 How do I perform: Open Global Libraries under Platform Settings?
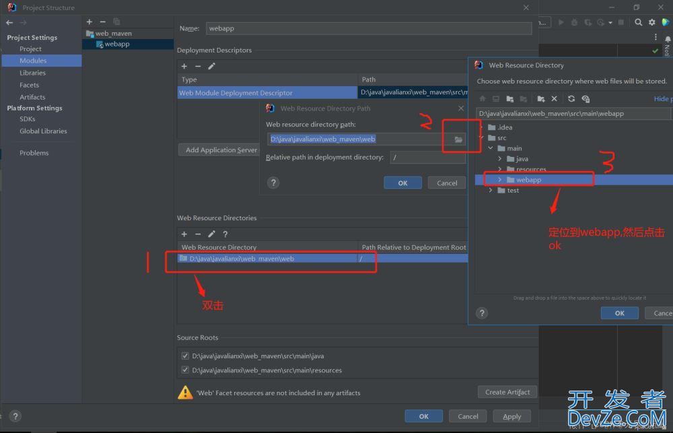pyautogui.click(x=43, y=131)
